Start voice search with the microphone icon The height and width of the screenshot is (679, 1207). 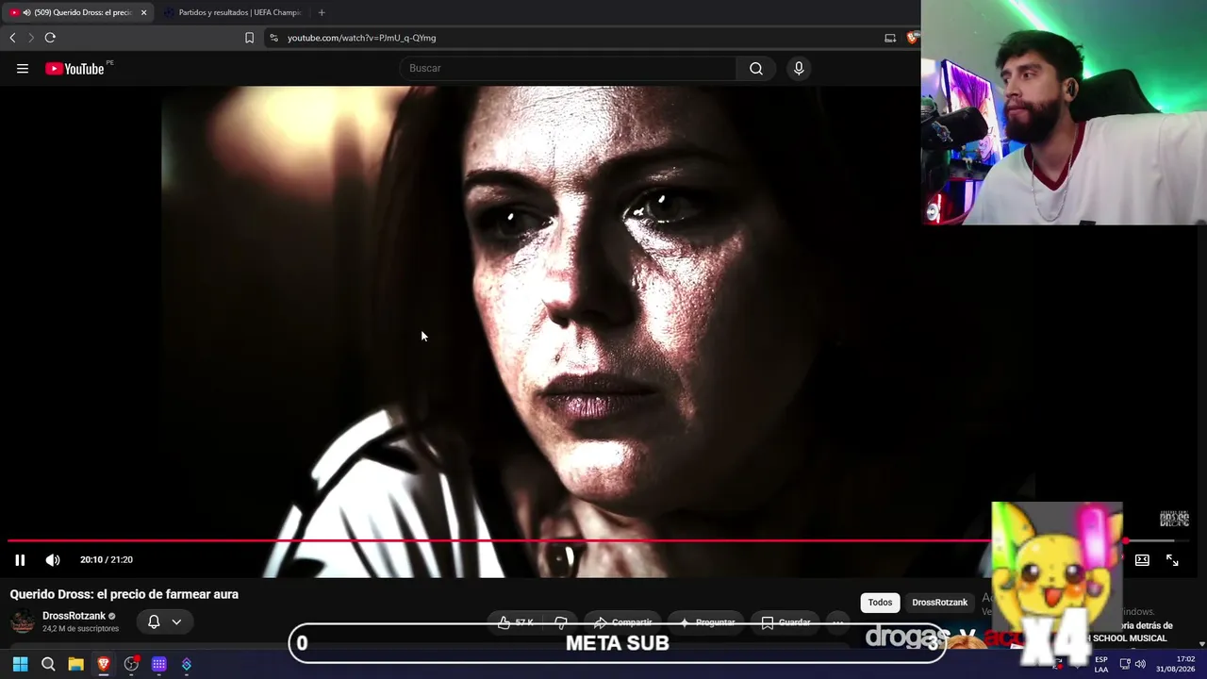(799, 68)
